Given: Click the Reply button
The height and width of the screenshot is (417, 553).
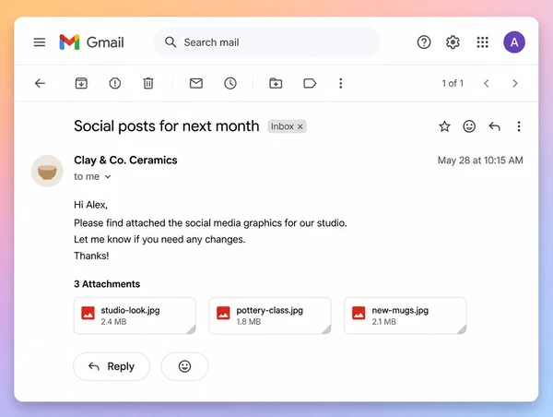Looking at the screenshot, I should click(112, 366).
